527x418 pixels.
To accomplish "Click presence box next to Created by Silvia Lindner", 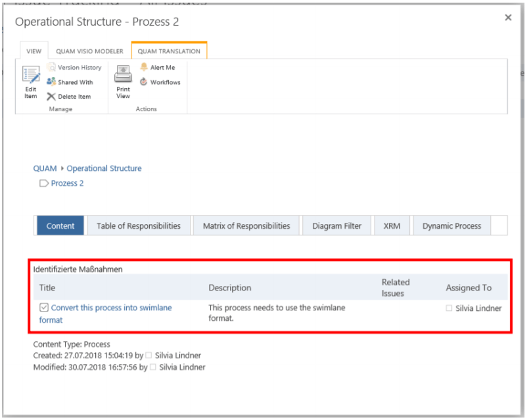I will click(x=149, y=356).
